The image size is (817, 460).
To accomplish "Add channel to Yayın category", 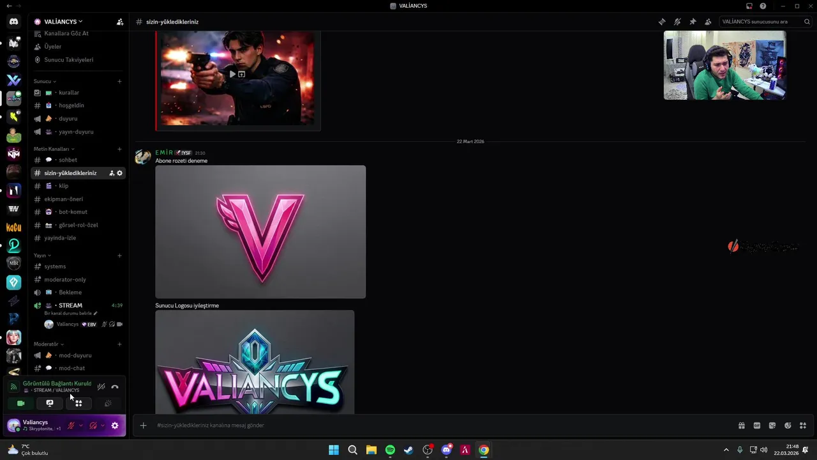I will point(119,256).
